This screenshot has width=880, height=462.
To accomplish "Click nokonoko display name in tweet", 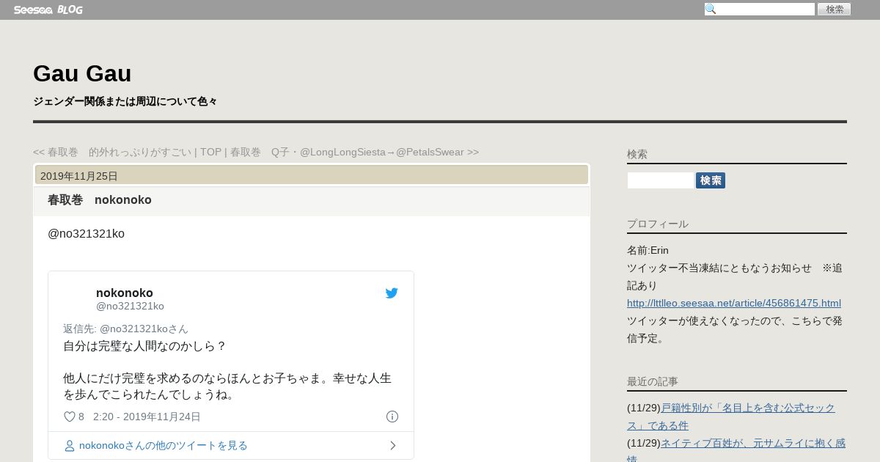I will click(x=125, y=293).
